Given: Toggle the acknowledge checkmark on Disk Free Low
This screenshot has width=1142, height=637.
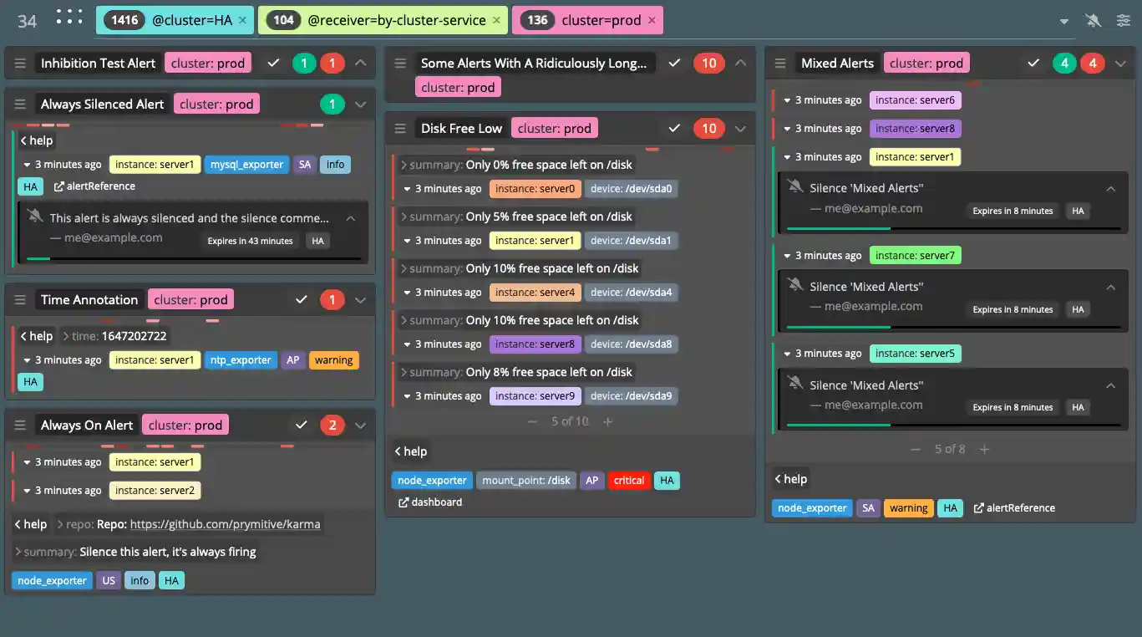Looking at the screenshot, I should click(674, 128).
